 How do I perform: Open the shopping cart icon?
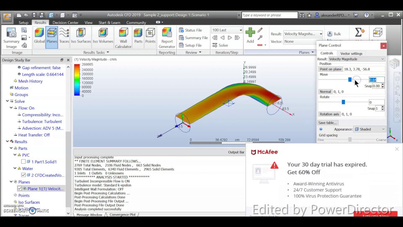[356, 15]
